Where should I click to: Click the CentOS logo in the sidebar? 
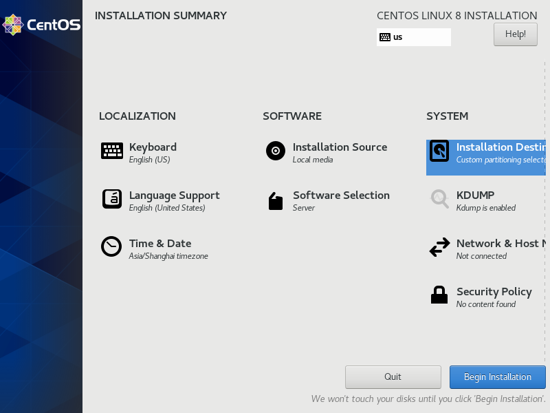click(x=41, y=25)
